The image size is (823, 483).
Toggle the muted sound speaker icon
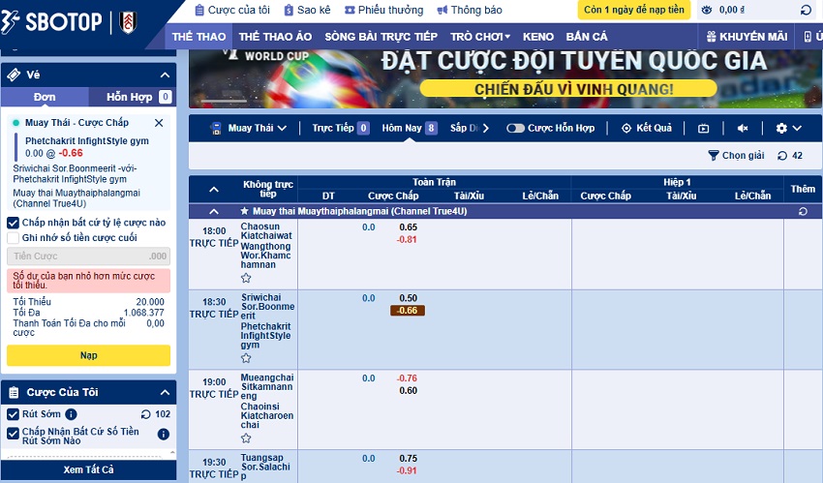click(743, 128)
